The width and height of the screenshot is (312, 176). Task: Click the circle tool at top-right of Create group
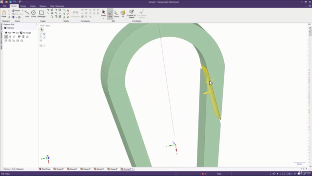[59, 10]
